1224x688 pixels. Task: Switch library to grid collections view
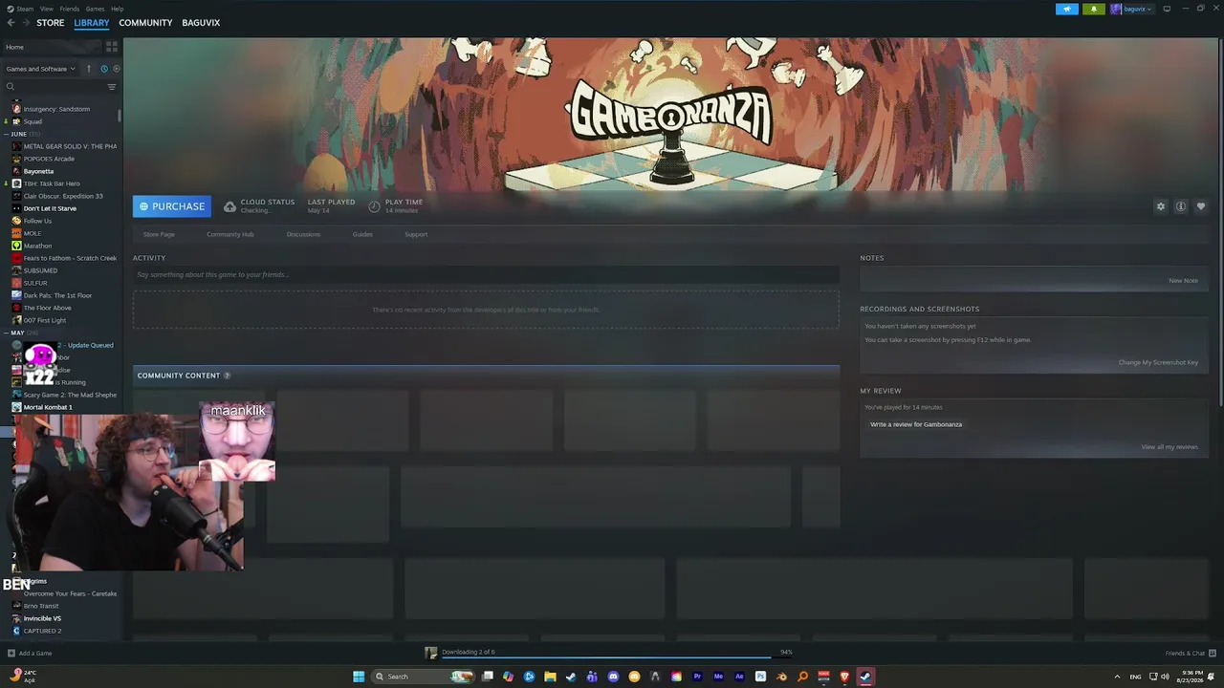point(112,47)
